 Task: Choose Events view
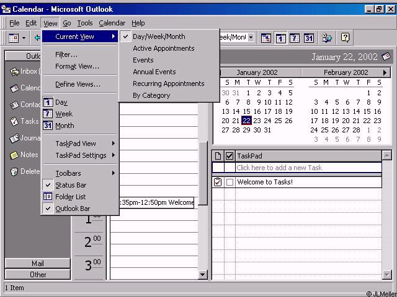click(169, 60)
